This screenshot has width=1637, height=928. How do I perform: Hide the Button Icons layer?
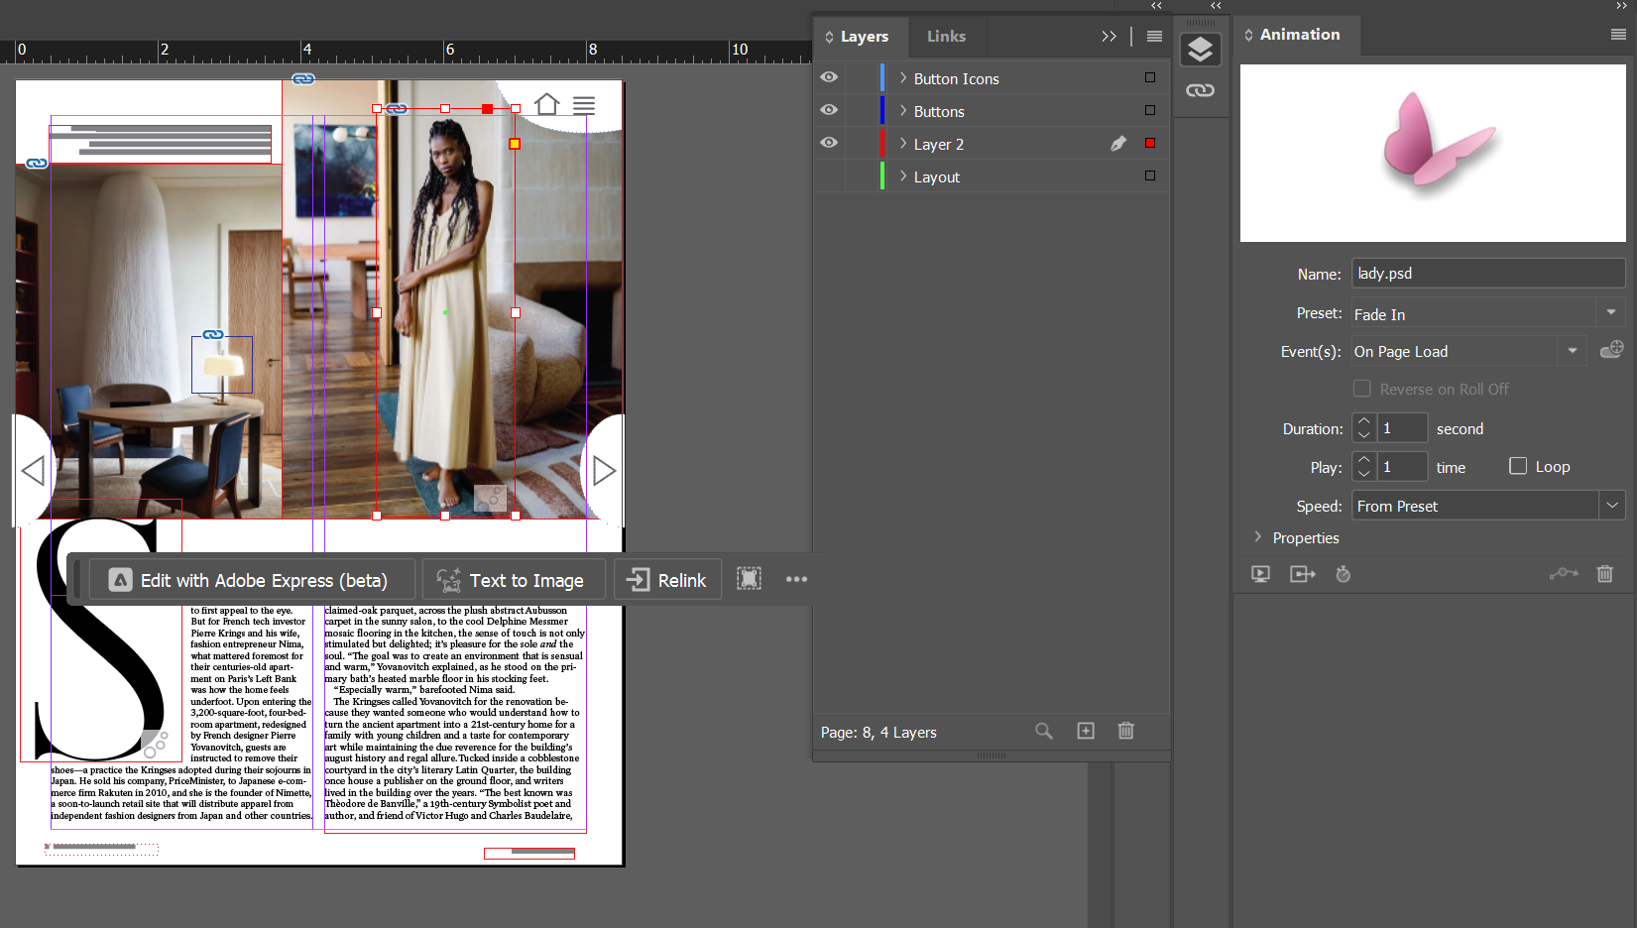(x=829, y=76)
